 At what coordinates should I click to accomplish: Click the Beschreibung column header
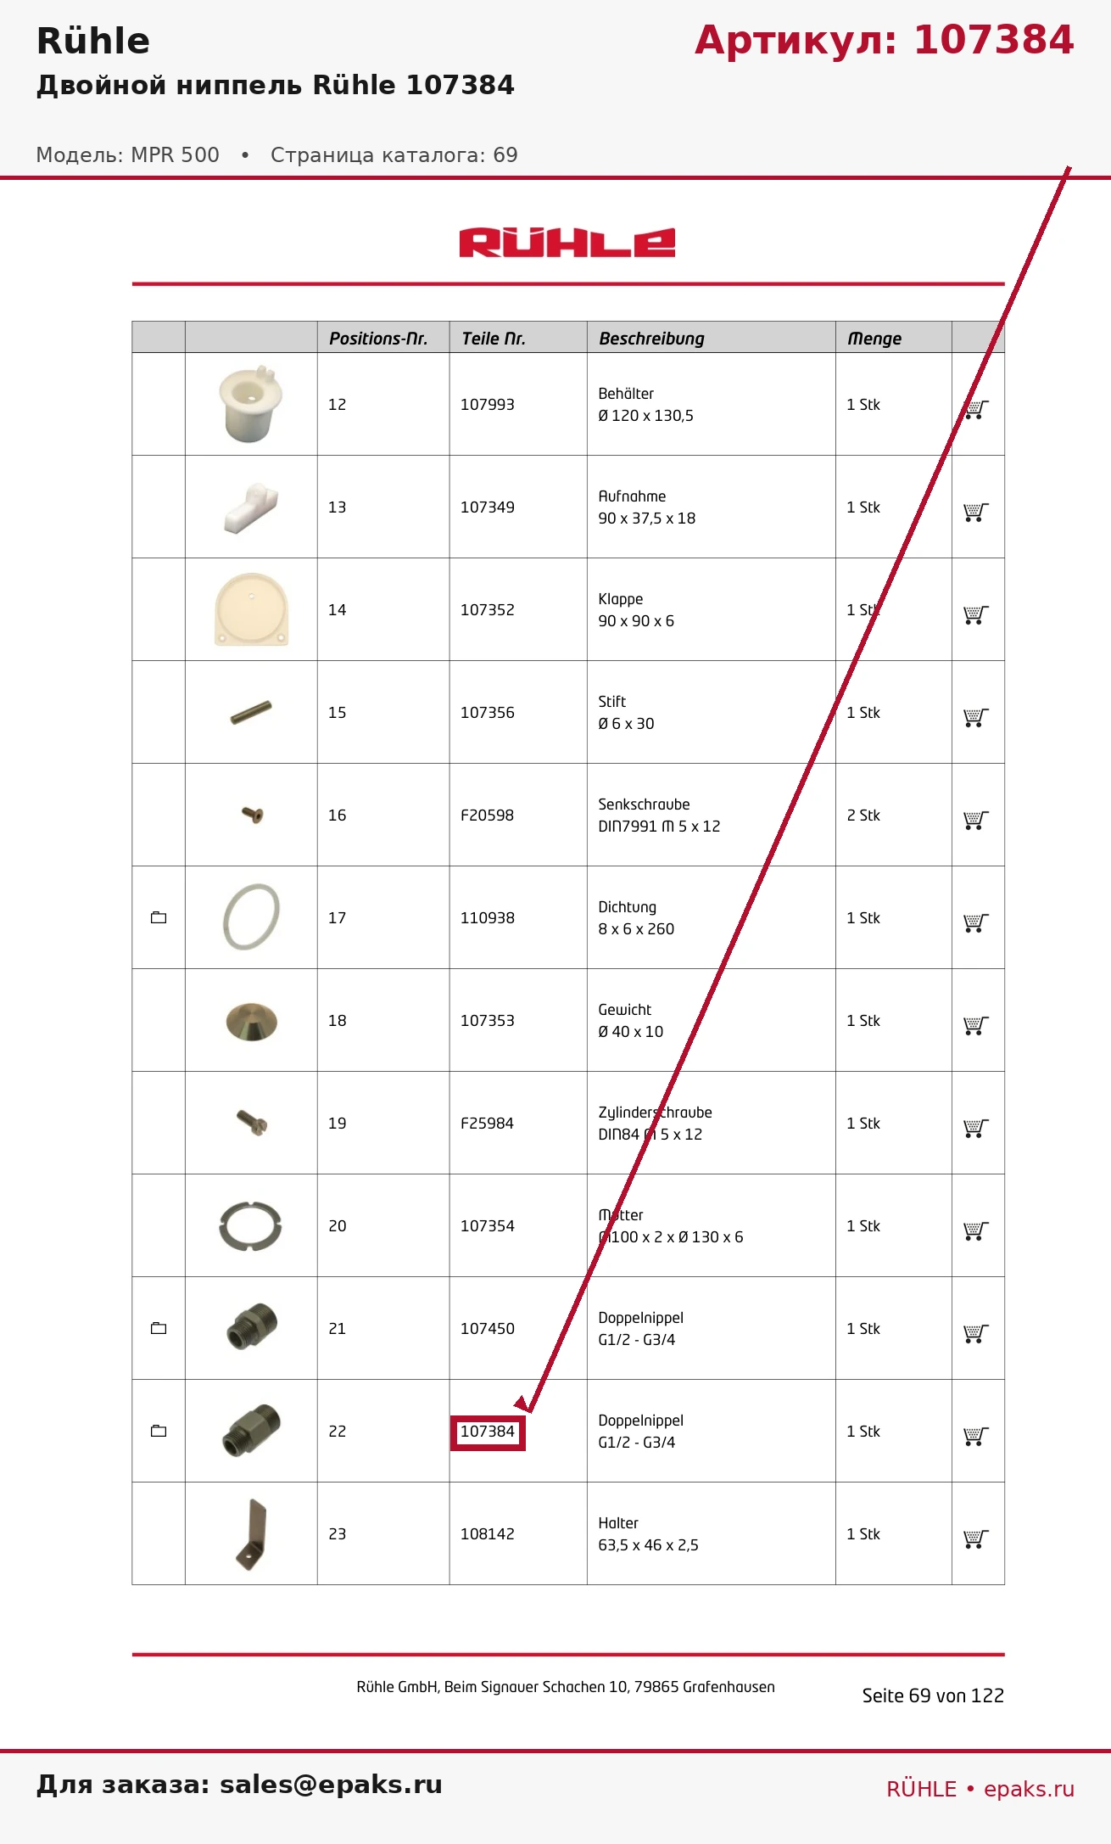(651, 339)
